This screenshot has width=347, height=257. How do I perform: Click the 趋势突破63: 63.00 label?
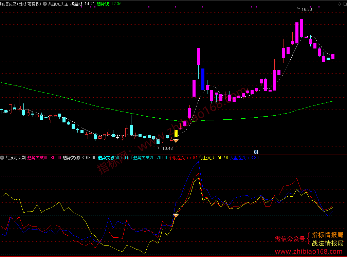(79, 158)
